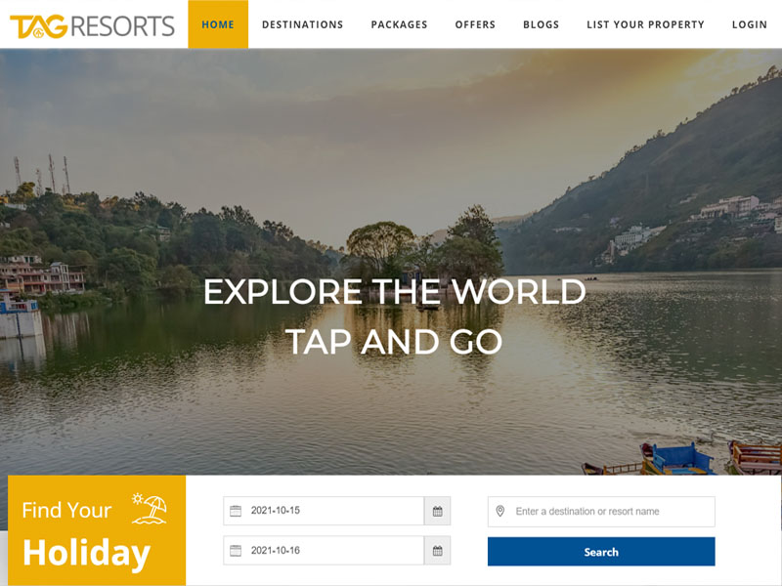Focus the destination or resort name field
This screenshot has height=586, width=782.
pos(601,511)
